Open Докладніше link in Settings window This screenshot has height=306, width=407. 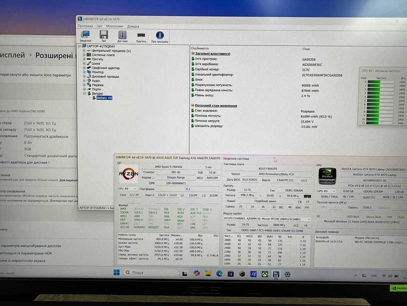68,180
